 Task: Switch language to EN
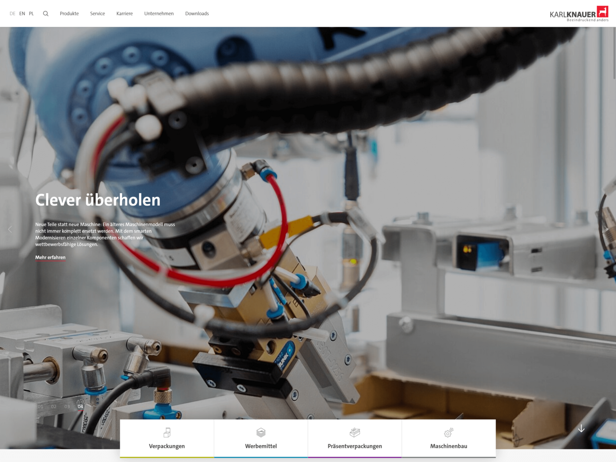point(22,13)
